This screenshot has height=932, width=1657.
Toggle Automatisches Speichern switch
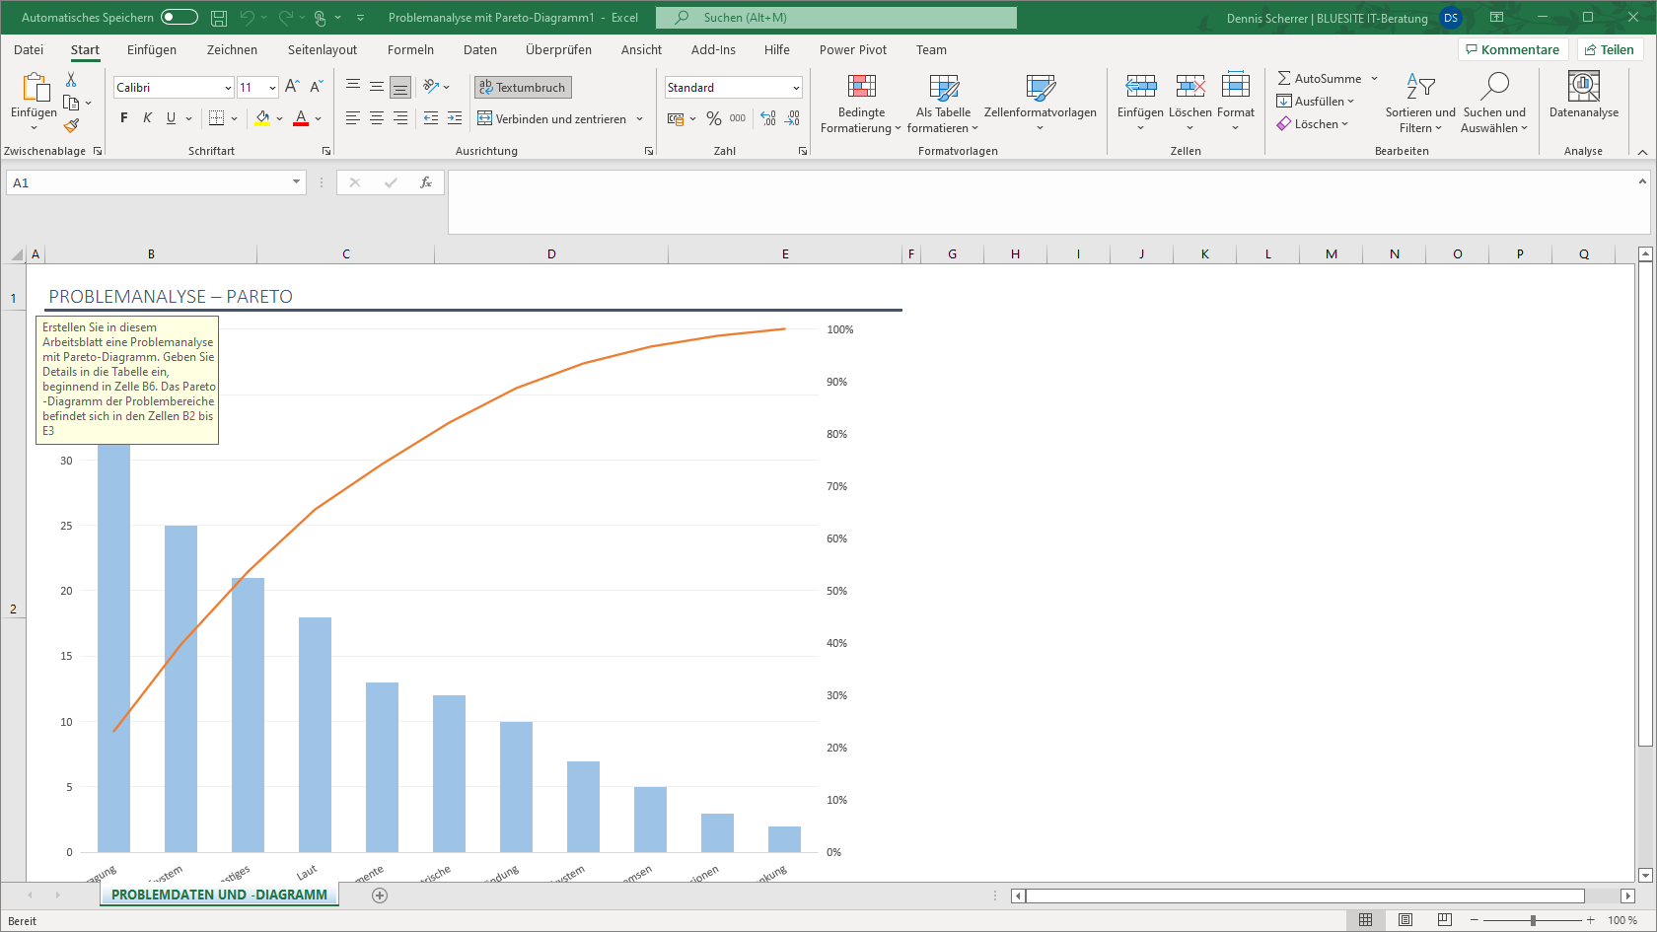(179, 18)
